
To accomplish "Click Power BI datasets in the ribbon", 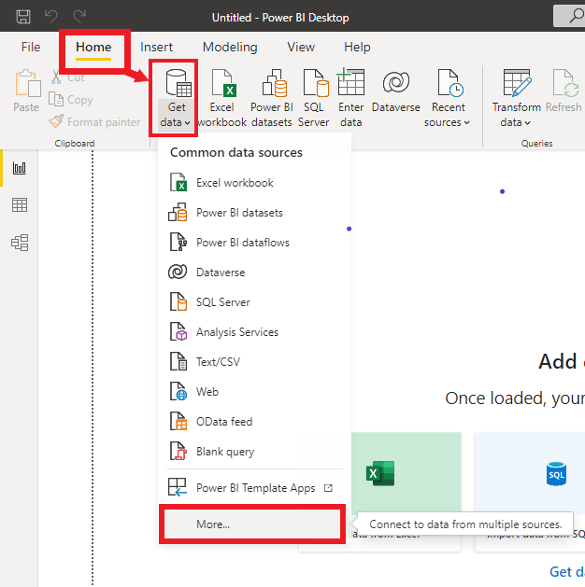I will [x=272, y=98].
